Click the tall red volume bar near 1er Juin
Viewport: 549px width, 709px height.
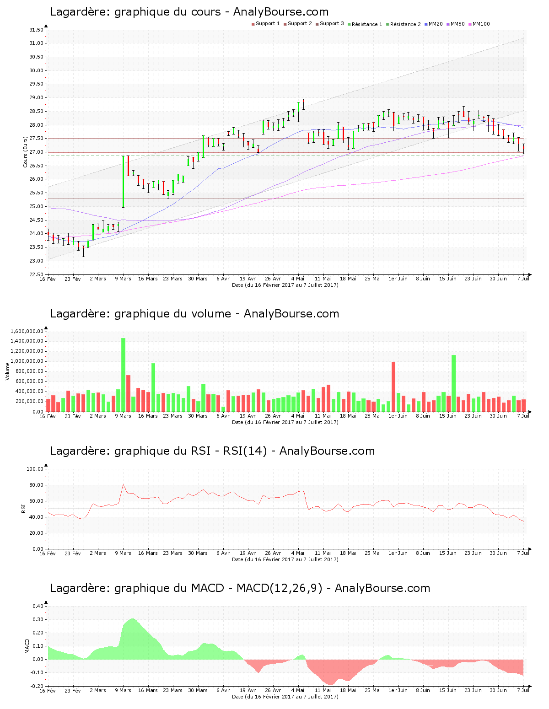click(393, 387)
